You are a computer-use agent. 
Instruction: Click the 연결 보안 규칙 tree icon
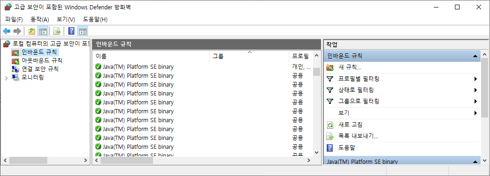(15, 69)
